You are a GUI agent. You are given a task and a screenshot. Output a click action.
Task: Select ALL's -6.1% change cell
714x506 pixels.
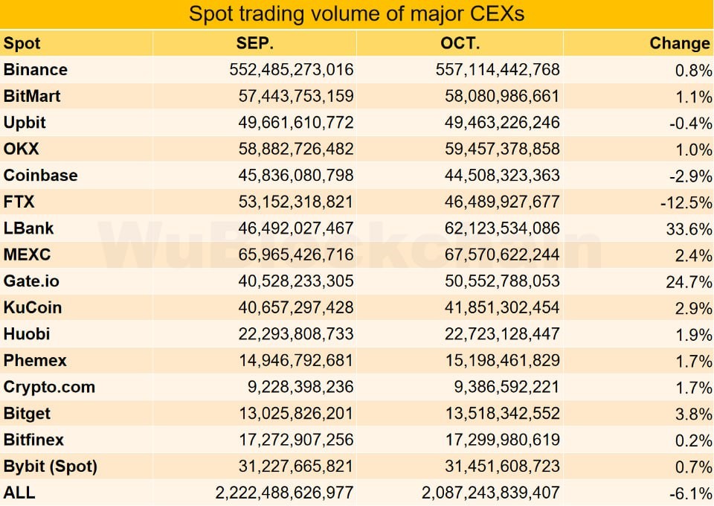click(690, 493)
